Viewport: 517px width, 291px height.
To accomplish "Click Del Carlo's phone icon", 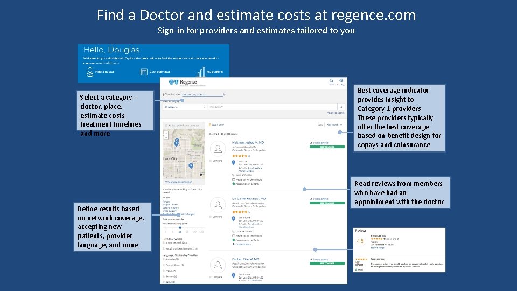I will point(233,232).
